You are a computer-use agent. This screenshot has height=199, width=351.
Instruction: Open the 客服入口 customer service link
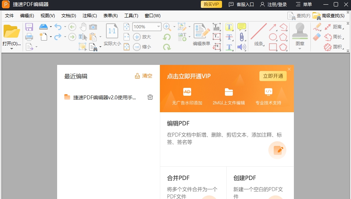pyautogui.click(x=241, y=4)
